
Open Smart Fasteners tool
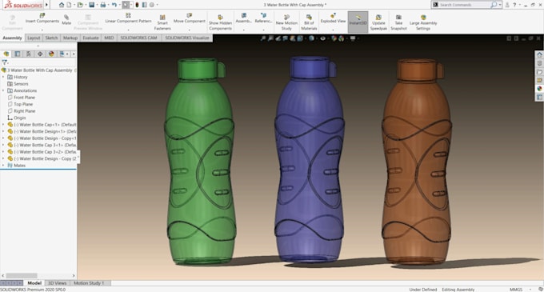pyautogui.click(x=162, y=22)
